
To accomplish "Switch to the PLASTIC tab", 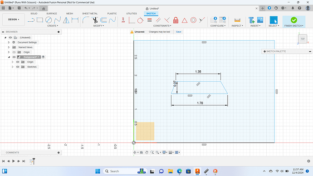I will [112, 14].
